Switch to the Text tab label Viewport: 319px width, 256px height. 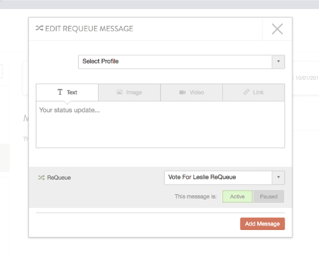(x=72, y=93)
